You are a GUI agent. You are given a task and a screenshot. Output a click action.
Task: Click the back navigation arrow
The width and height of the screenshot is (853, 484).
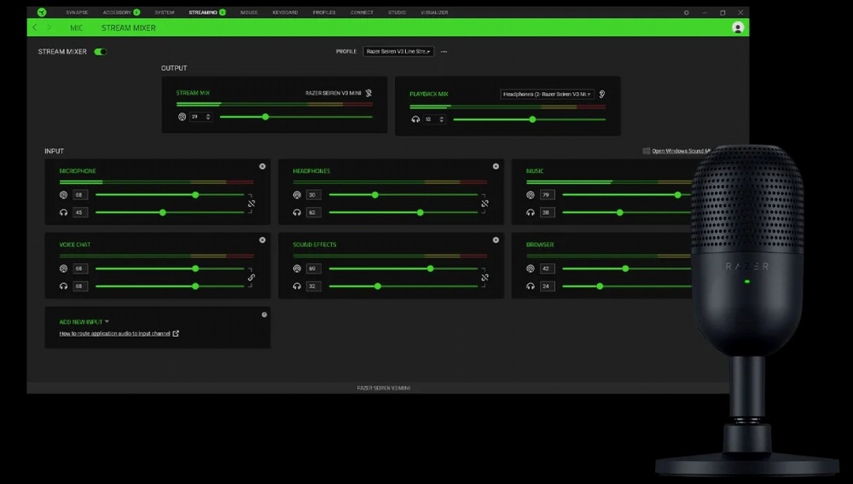pos(35,27)
